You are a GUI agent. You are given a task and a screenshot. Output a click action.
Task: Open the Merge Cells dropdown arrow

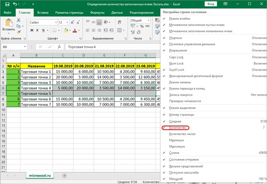124,31
